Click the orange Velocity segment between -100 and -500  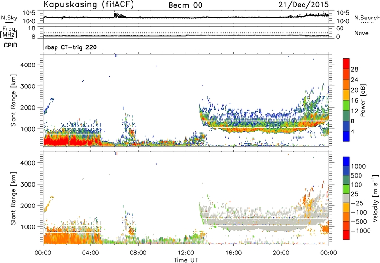click(x=346, y=216)
